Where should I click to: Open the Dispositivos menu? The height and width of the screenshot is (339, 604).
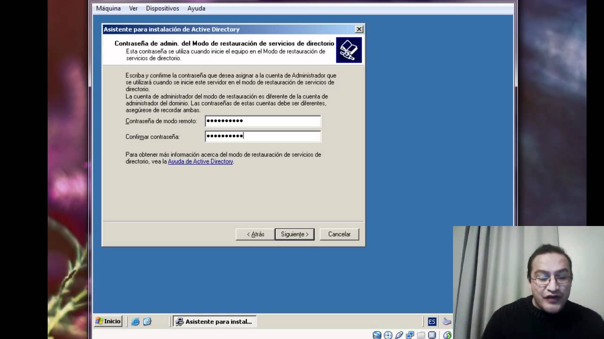(162, 8)
